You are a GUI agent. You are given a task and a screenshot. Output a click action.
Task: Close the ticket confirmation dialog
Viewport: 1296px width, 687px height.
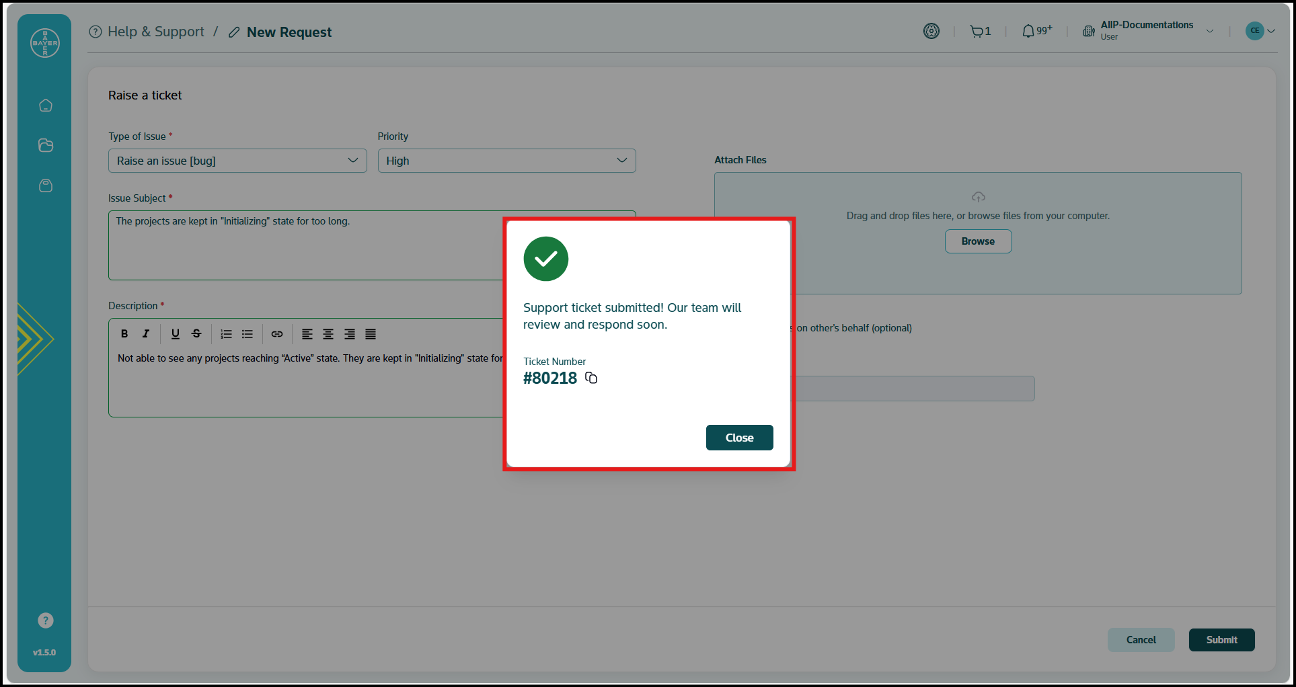[739, 438]
